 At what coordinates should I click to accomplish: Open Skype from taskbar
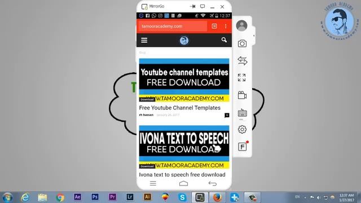tap(182, 197)
